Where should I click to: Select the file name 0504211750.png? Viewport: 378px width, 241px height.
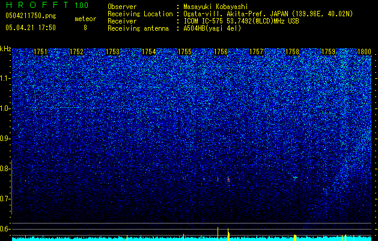point(31,16)
